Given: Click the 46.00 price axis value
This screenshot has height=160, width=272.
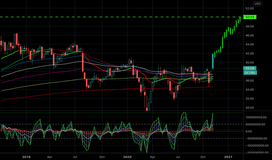Looking at the screenshot, I should click(250, 35).
